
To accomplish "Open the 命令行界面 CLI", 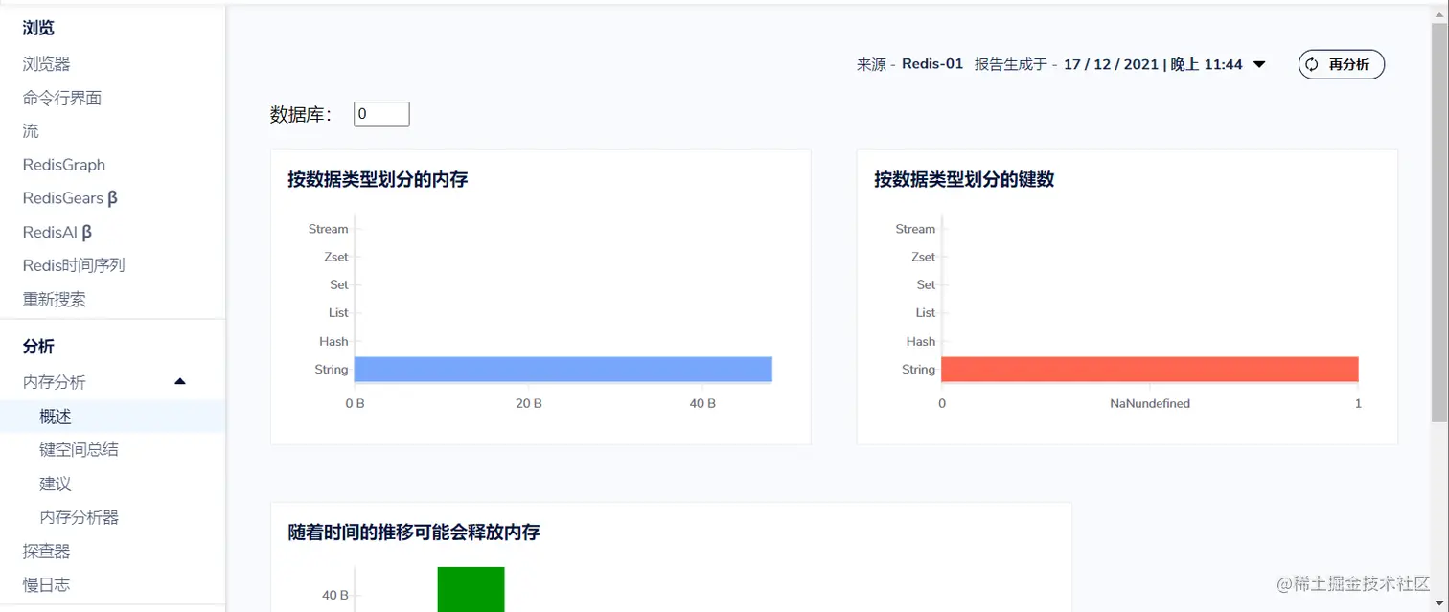I will (x=61, y=97).
